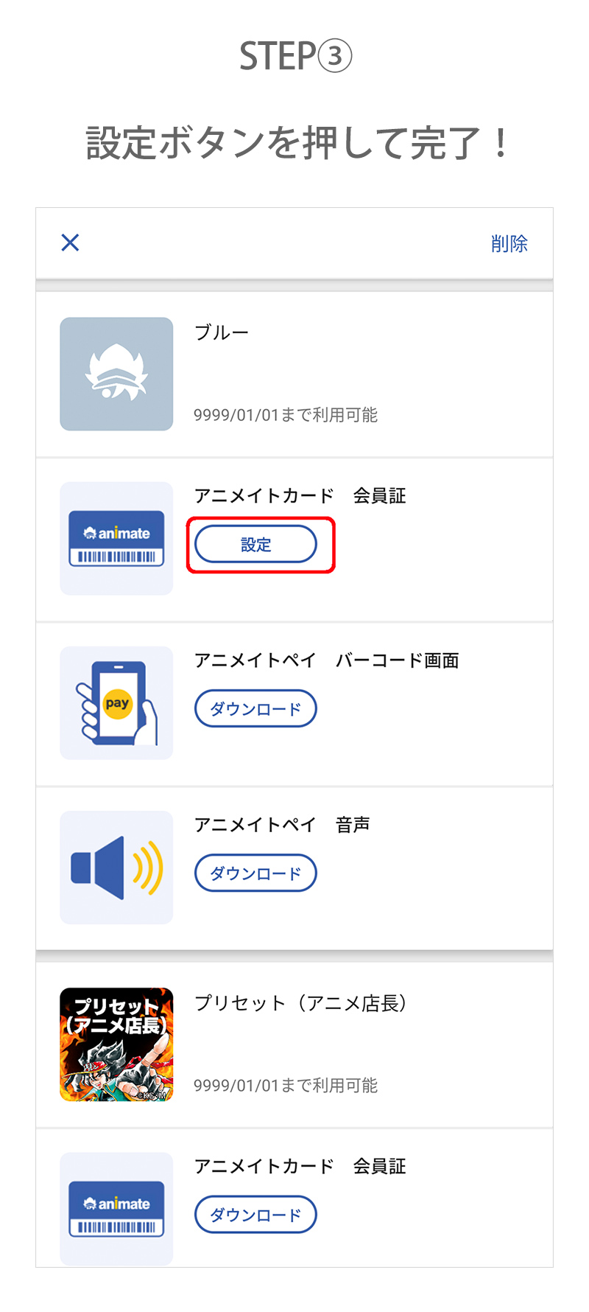This screenshot has width=589, height=1312.
Task: Download the アニメイトペイ 音声 item
Action: tap(255, 873)
